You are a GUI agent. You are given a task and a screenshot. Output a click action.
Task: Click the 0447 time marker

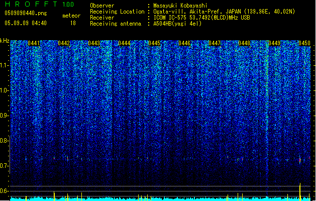215,43
